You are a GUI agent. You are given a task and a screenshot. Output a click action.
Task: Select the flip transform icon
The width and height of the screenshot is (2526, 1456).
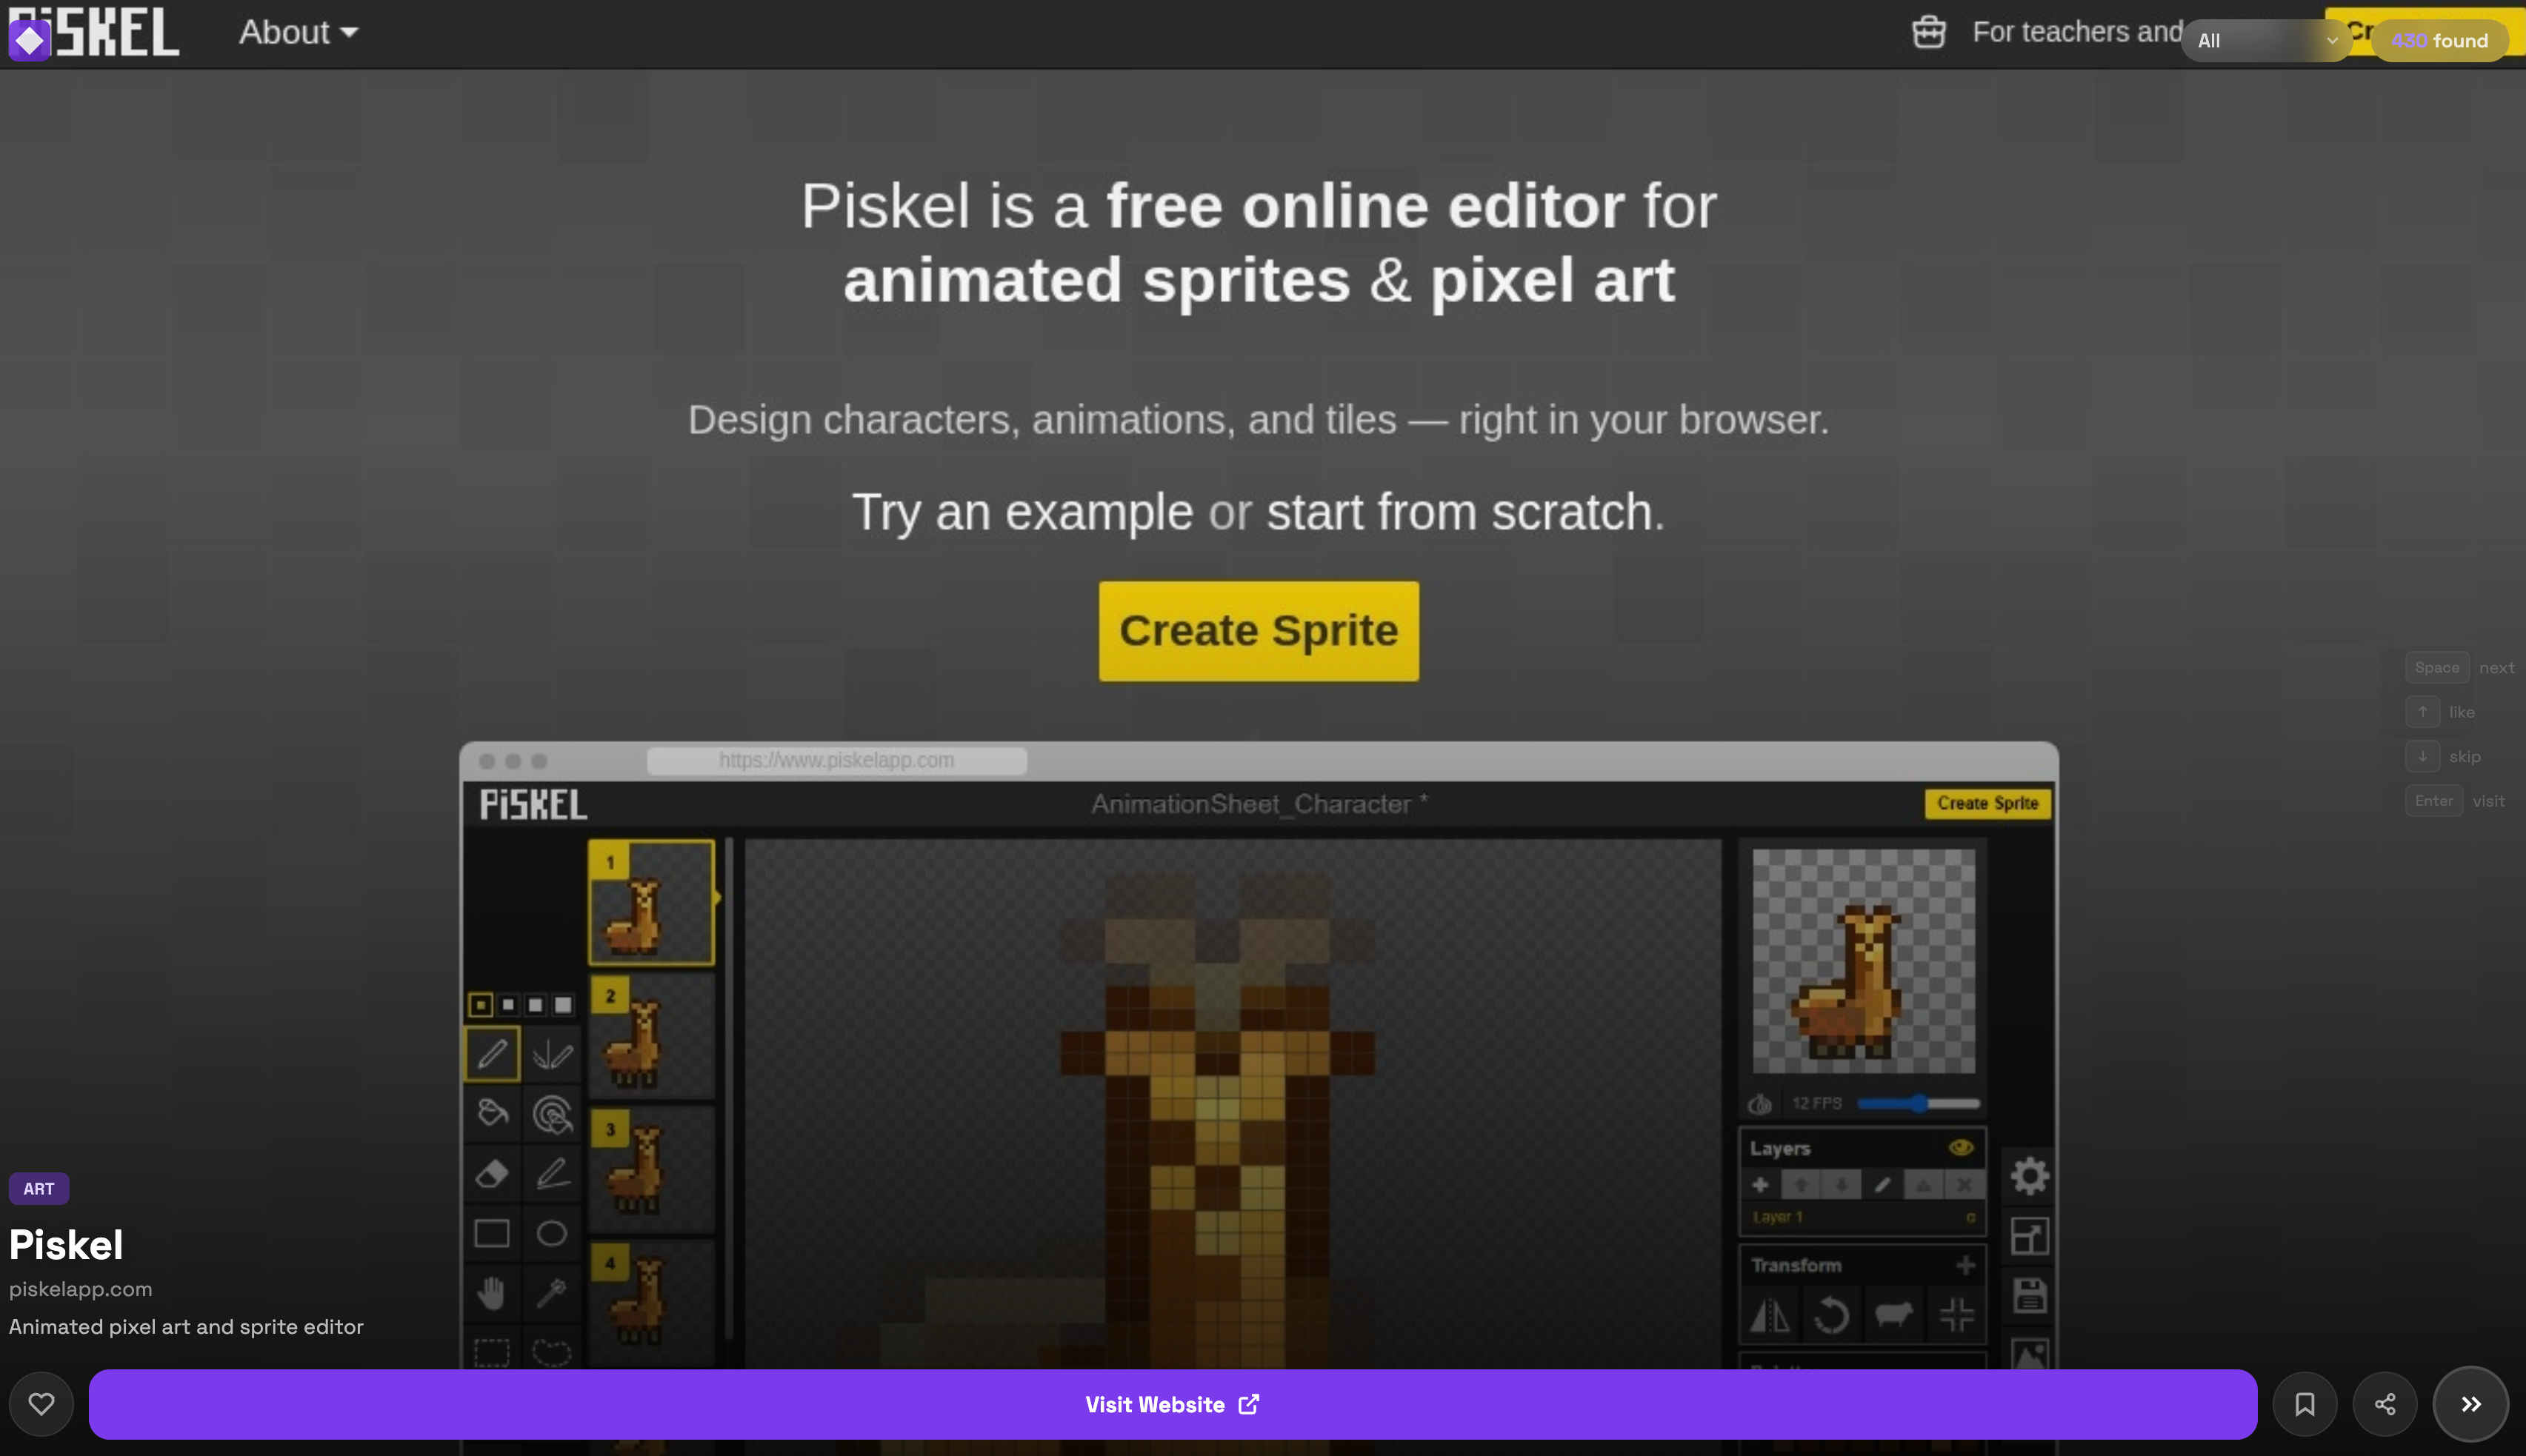coord(1772,1314)
